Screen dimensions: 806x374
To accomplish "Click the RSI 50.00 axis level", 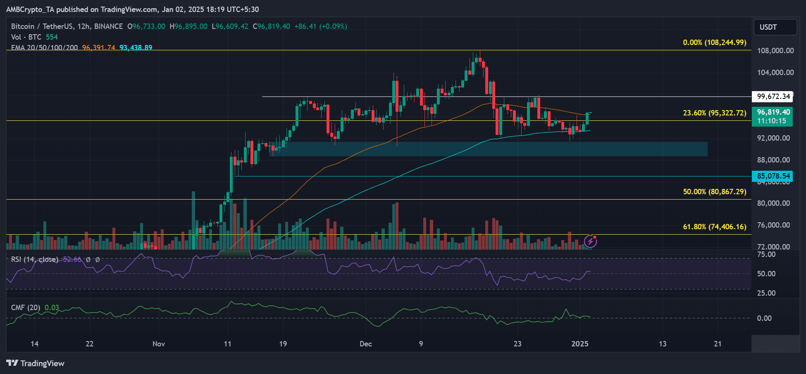I will click(x=766, y=274).
